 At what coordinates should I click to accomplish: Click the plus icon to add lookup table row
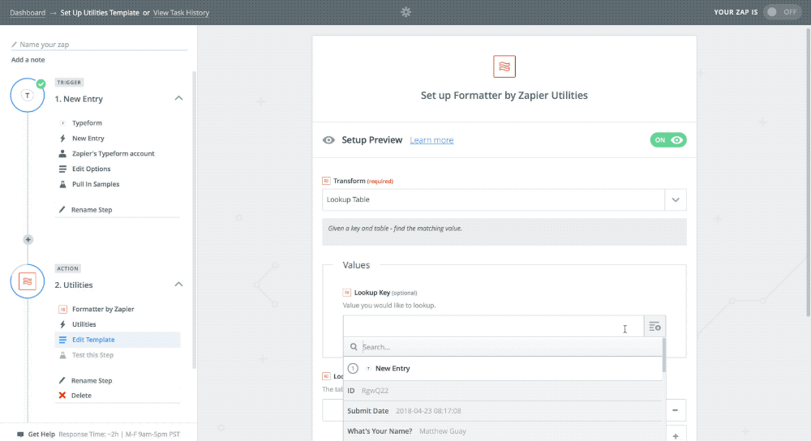tap(676, 436)
